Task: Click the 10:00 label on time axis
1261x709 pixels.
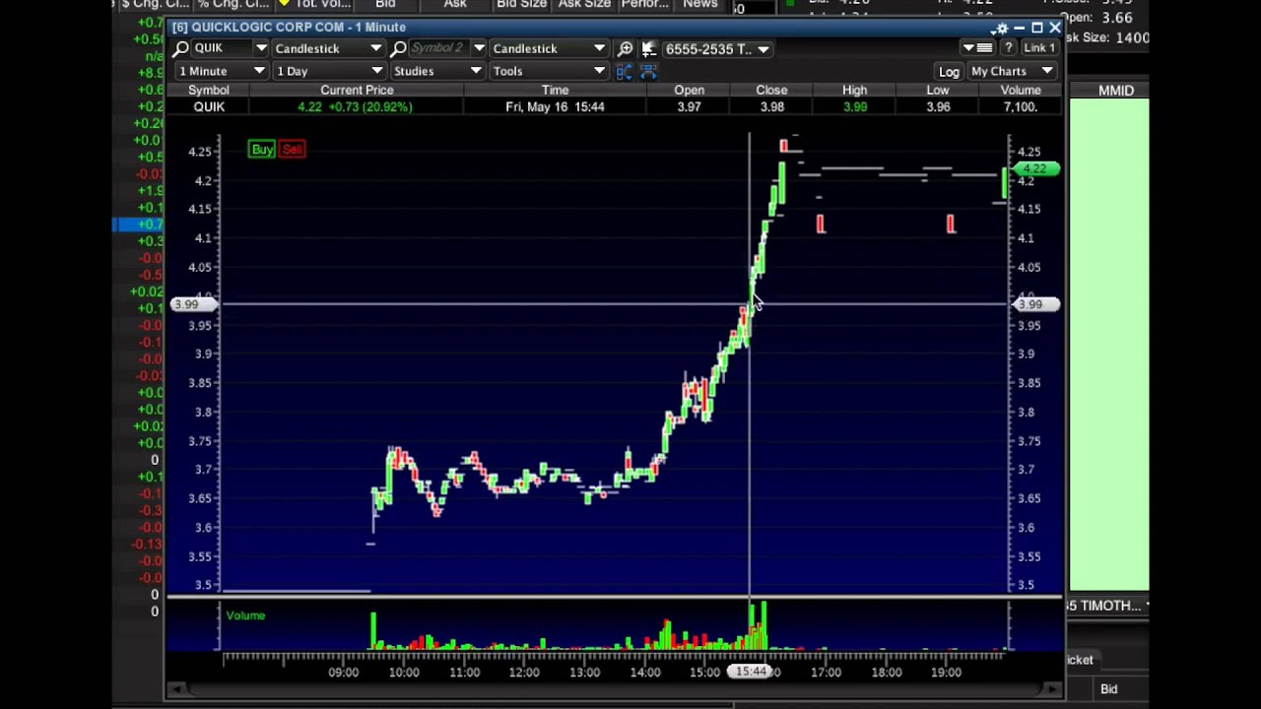Action: point(404,673)
